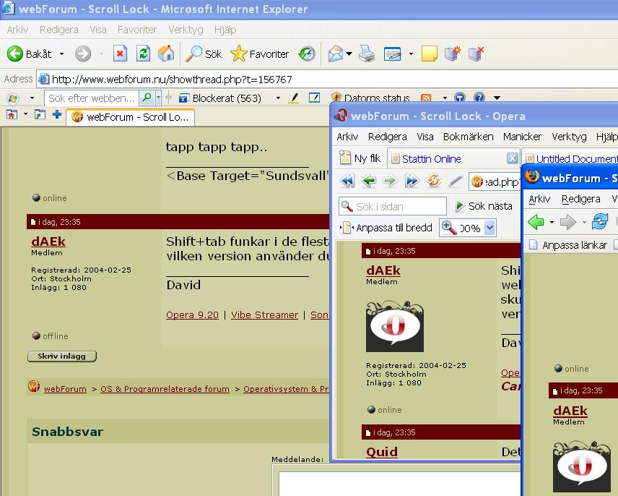Open the Mail icon dropdown arrow
The image size is (618, 496).
349,54
